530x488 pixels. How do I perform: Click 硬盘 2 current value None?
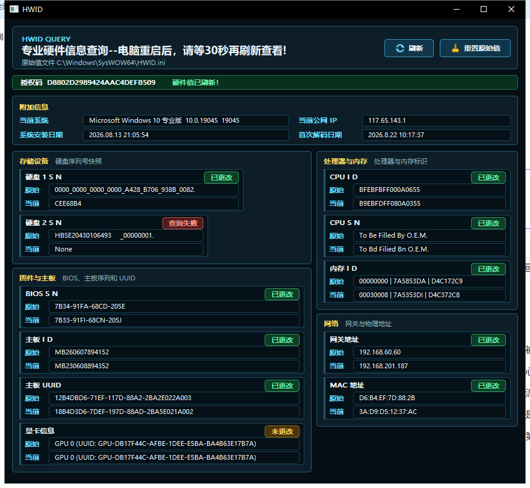126,249
